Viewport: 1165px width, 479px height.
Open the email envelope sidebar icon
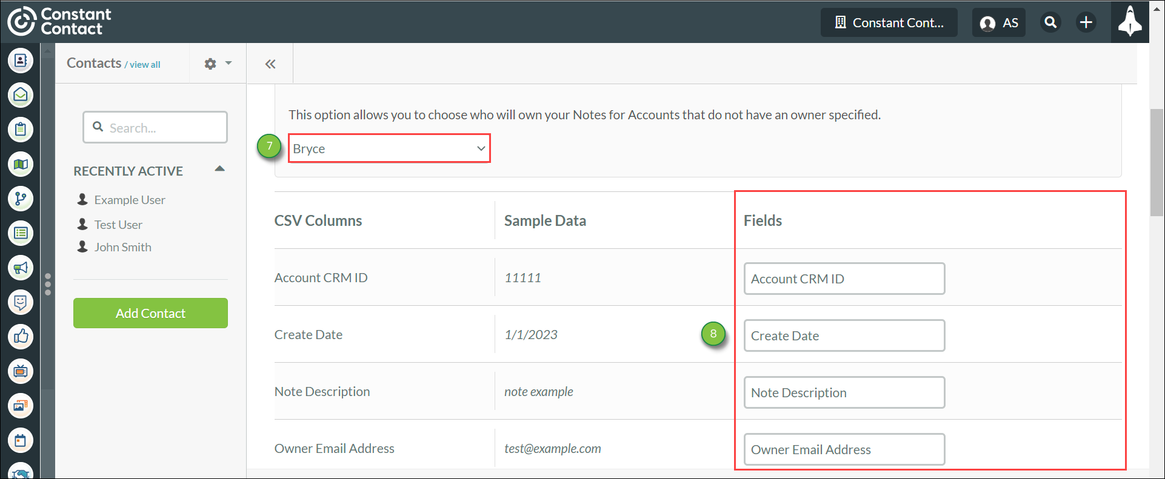click(x=21, y=95)
